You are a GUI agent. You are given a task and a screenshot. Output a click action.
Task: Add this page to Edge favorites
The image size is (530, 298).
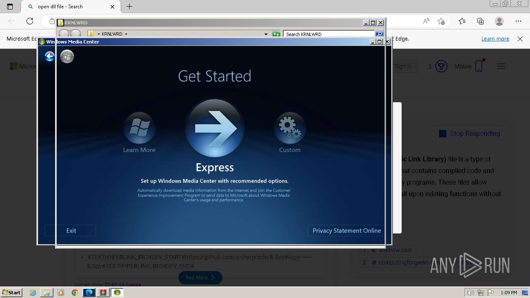441,21
